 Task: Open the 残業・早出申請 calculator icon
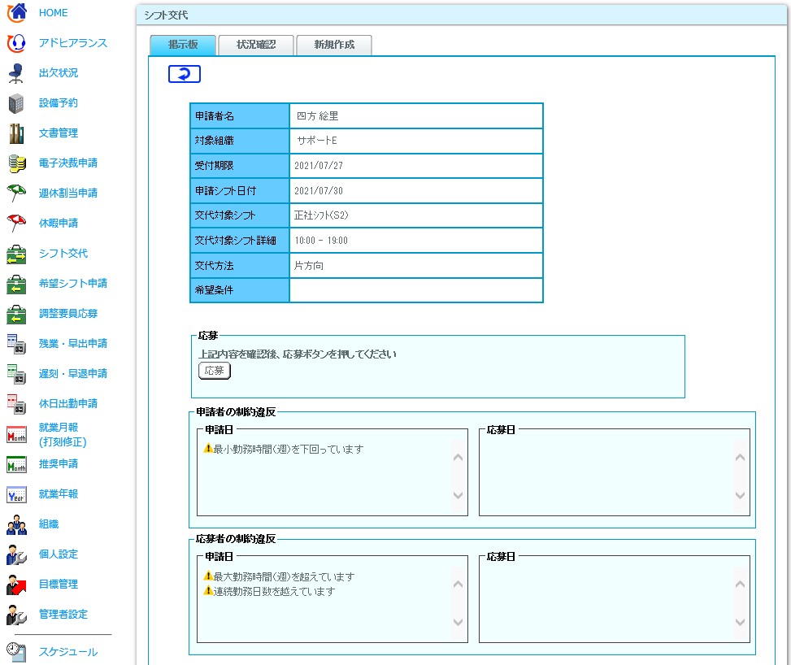[x=16, y=344]
